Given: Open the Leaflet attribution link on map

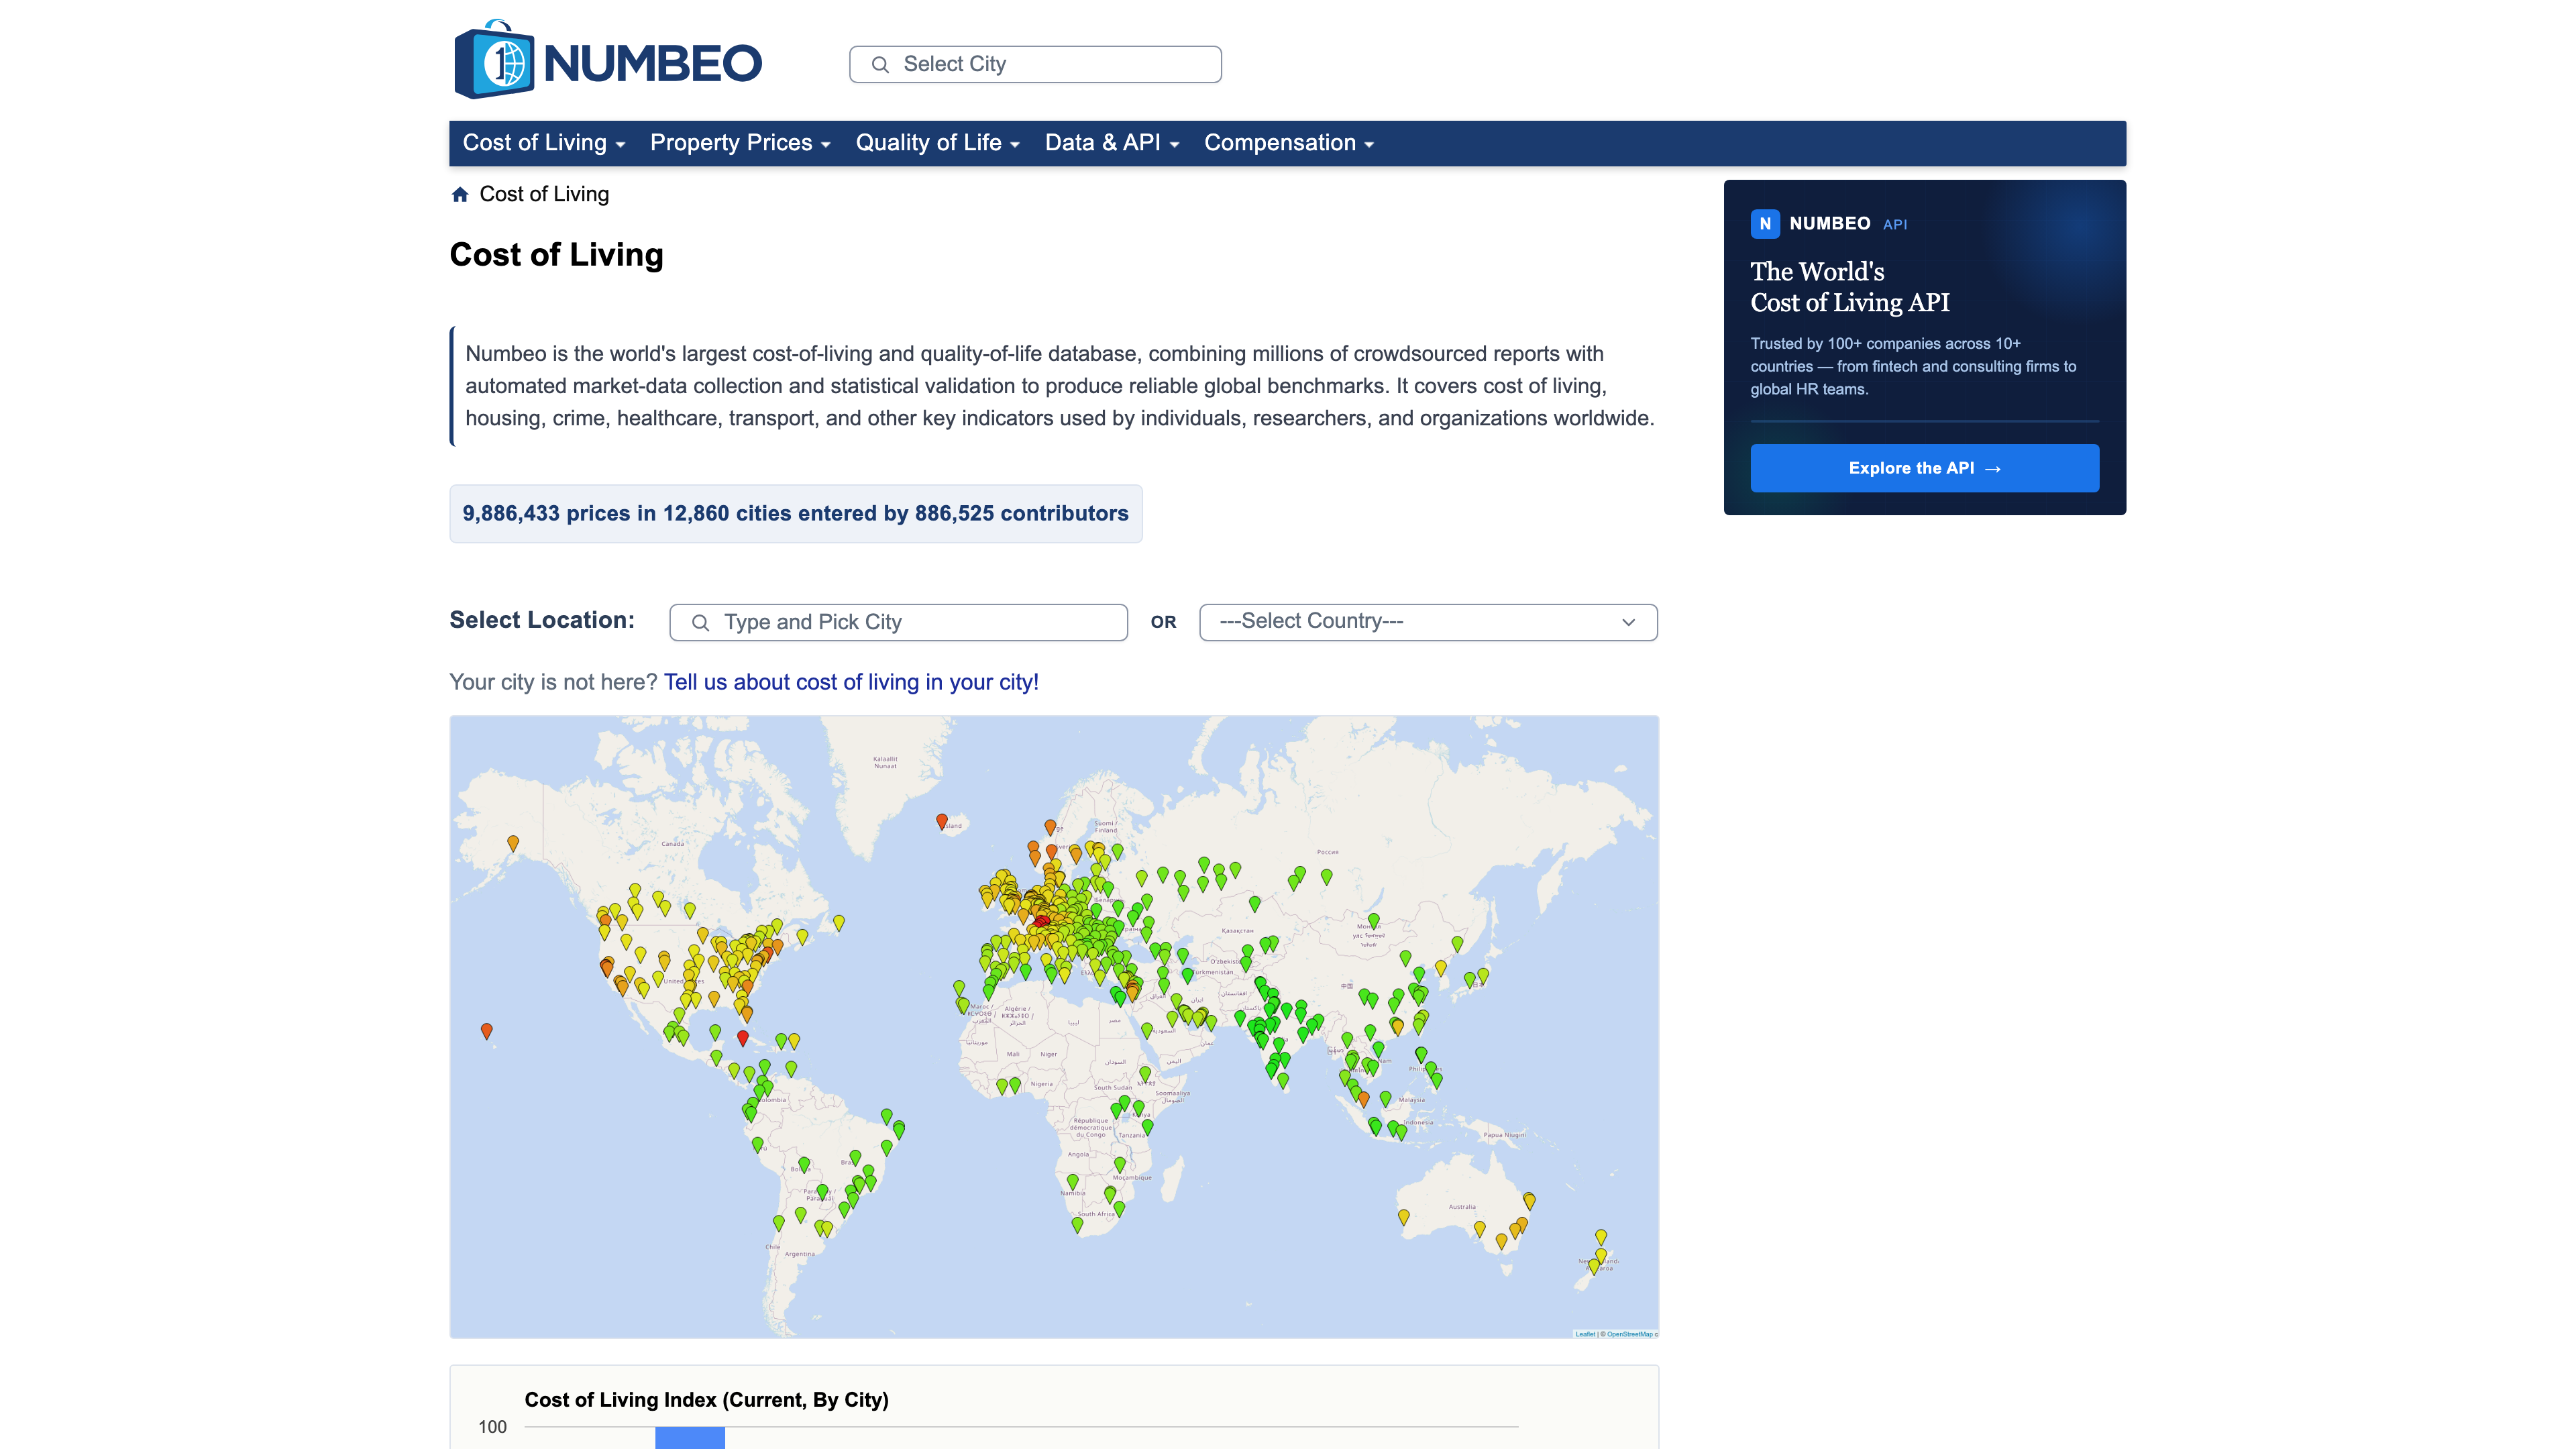Looking at the screenshot, I should click(1585, 1334).
